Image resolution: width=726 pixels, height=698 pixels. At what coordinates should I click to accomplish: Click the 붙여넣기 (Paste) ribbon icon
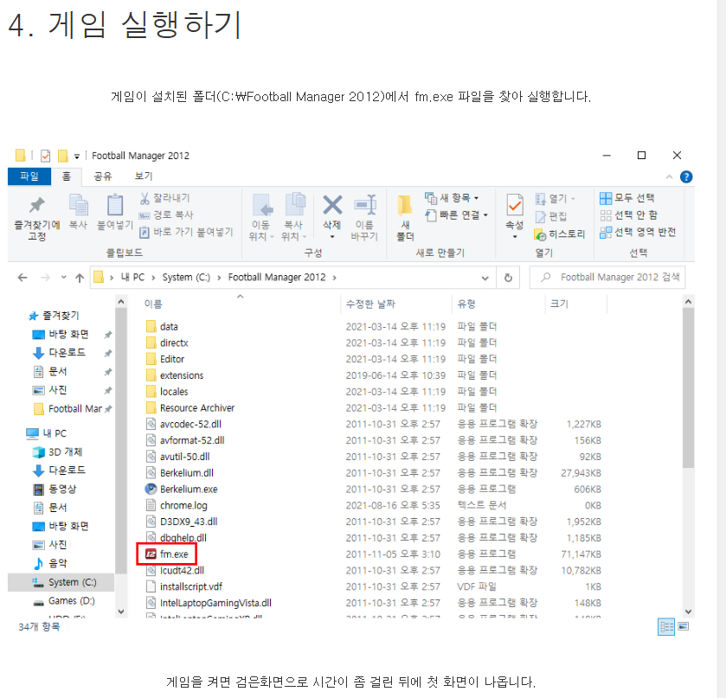tap(115, 212)
